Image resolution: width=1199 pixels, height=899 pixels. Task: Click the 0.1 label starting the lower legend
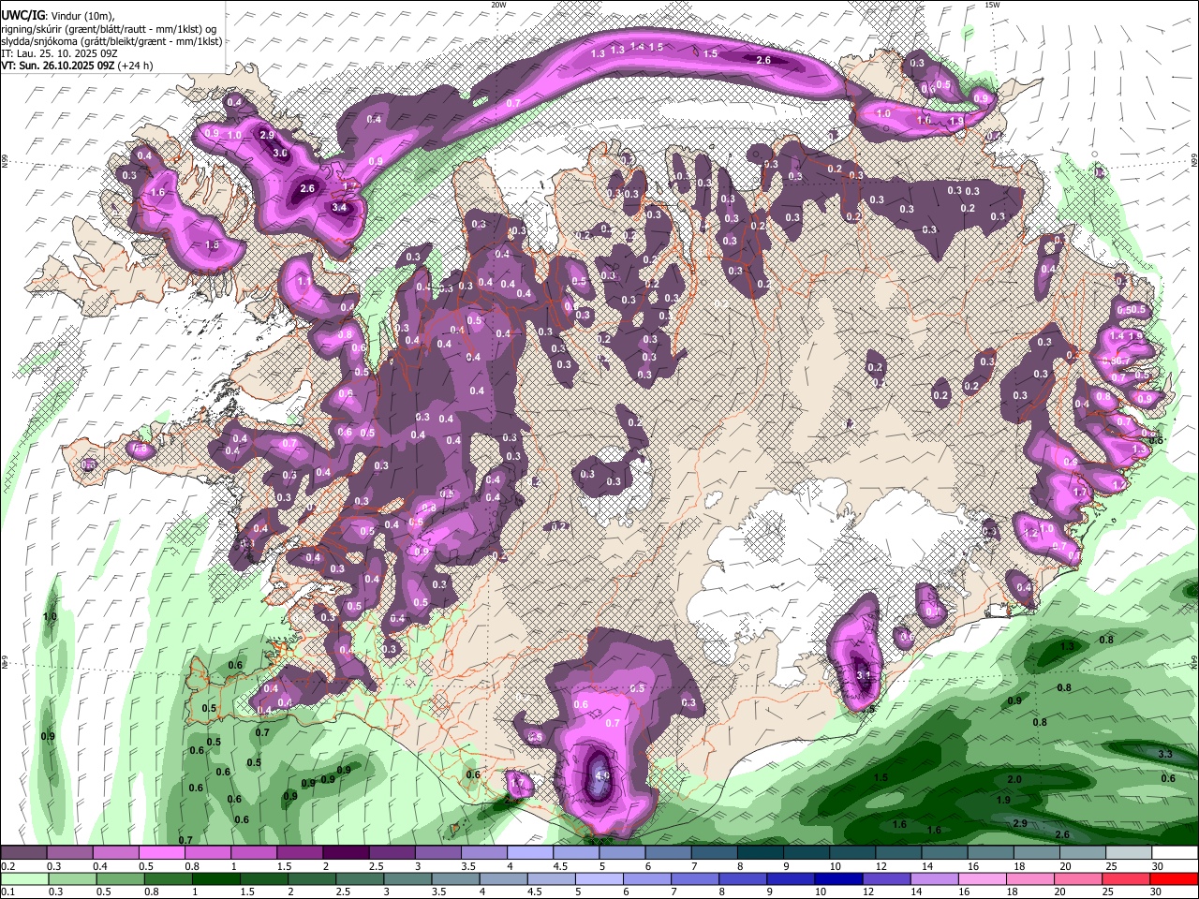(x=7, y=892)
